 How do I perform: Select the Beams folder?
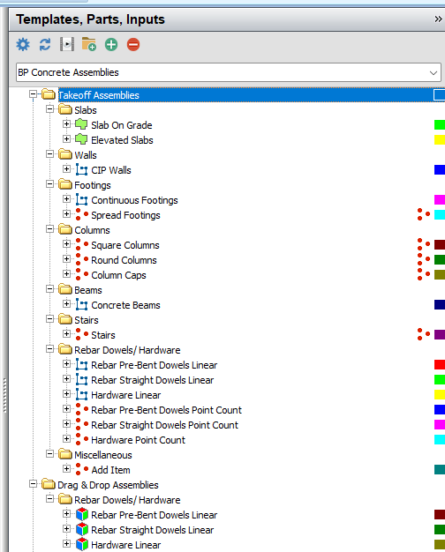pos(88,290)
